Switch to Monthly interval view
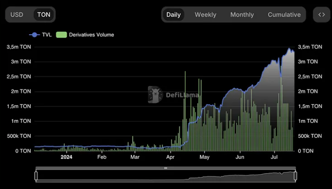 [242, 14]
